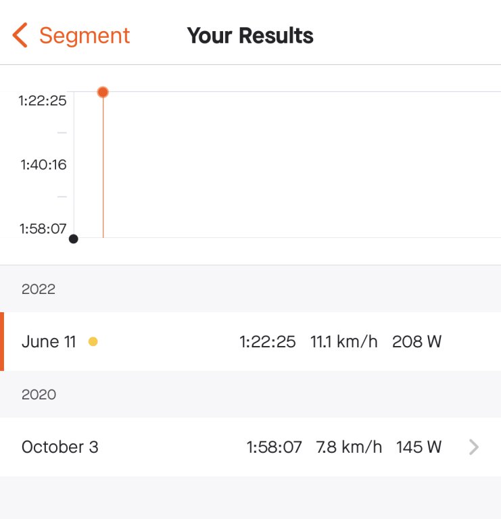Tap the 145 W power value
Viewport: 501px width, 519px height.
419,447
